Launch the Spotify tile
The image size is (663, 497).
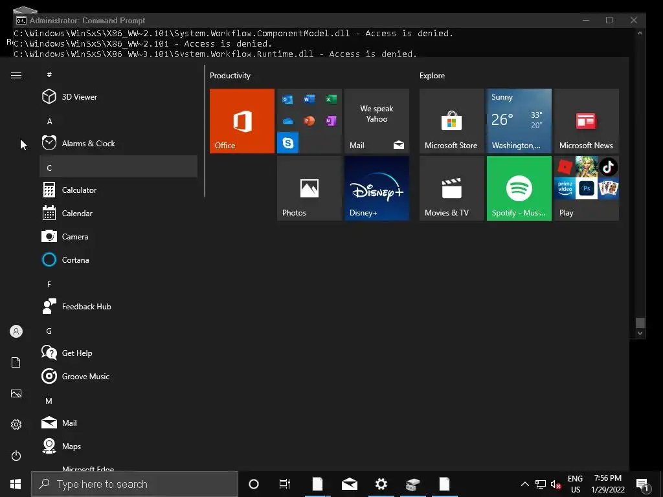pyautogui.click(x=519, y=188)
